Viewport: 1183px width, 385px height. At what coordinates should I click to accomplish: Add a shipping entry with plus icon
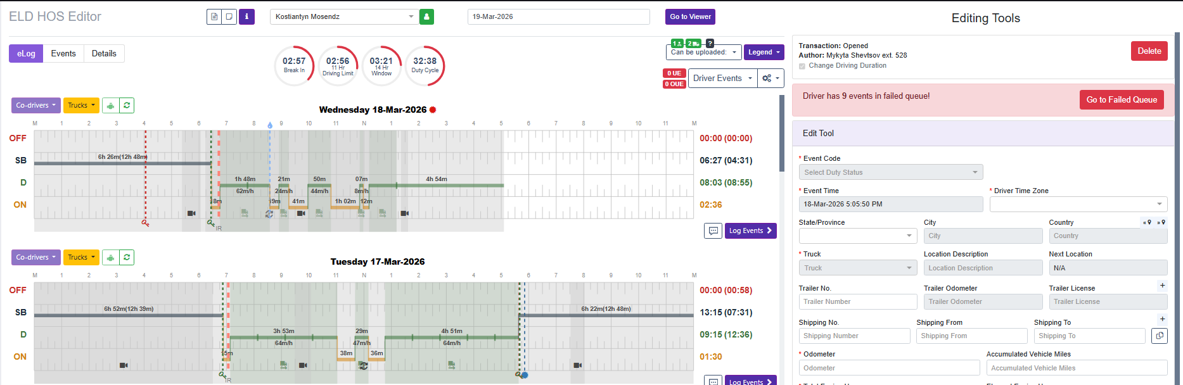(x=1162, y=319)
